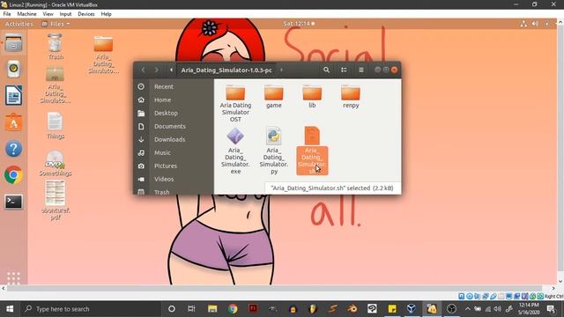Click the left path arrow before the folder name

coord(171,70)
